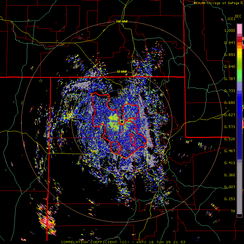Click the 1.000 scale value
The width and height of the screenshot is (244, 244).
tap(230, 30)
